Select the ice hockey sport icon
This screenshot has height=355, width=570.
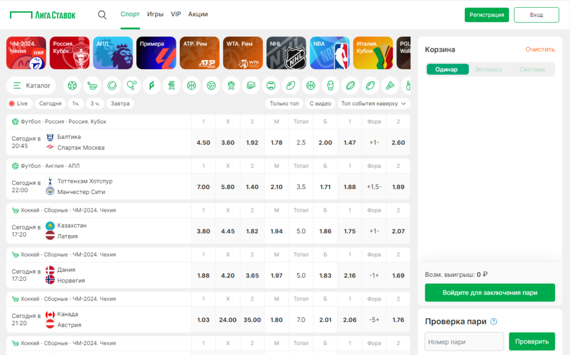92,86
